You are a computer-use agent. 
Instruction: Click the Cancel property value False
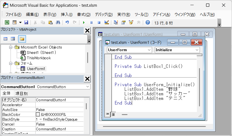point(59,124)
